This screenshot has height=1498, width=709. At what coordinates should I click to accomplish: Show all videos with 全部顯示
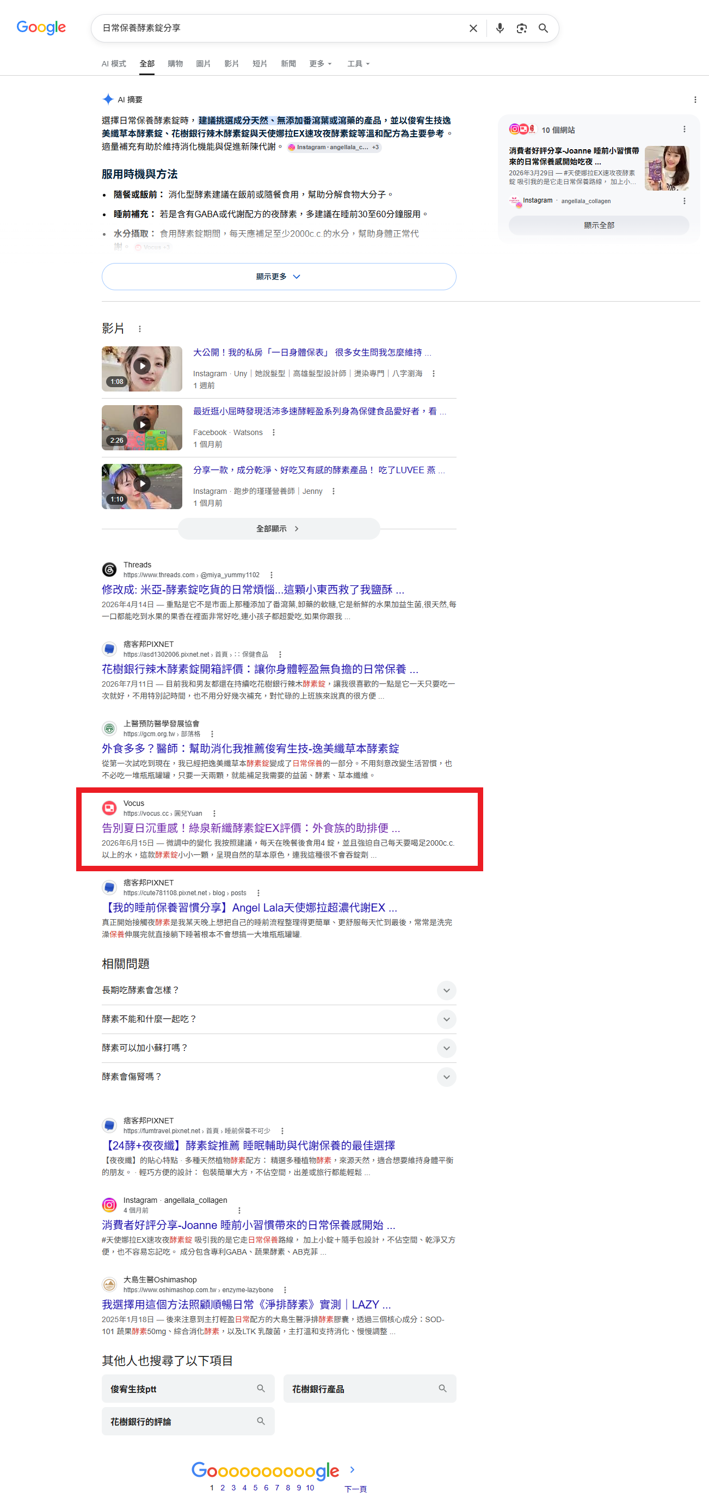coord(279,529)
